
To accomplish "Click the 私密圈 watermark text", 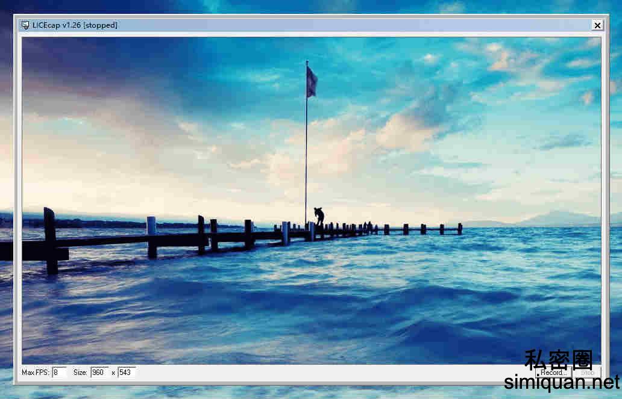I will (x=560, y=359).
